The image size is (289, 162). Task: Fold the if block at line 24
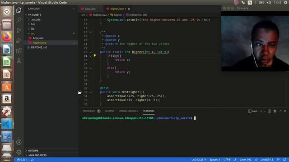[90, 56]
